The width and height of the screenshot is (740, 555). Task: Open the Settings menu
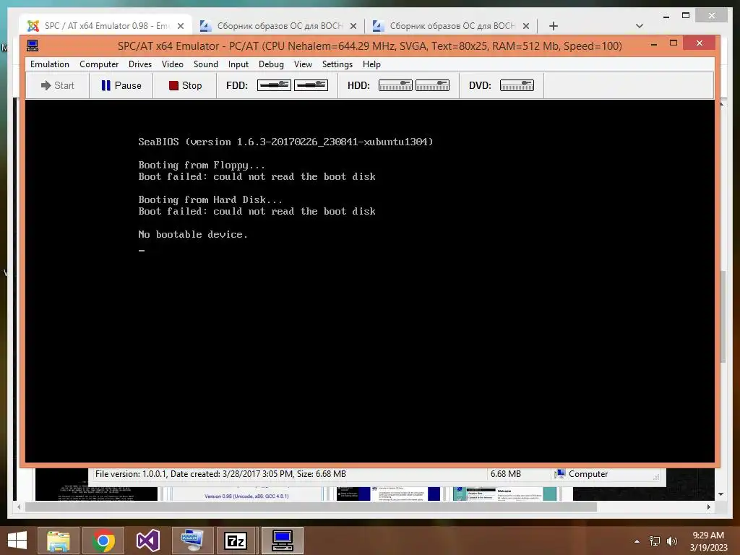(337, 64)
